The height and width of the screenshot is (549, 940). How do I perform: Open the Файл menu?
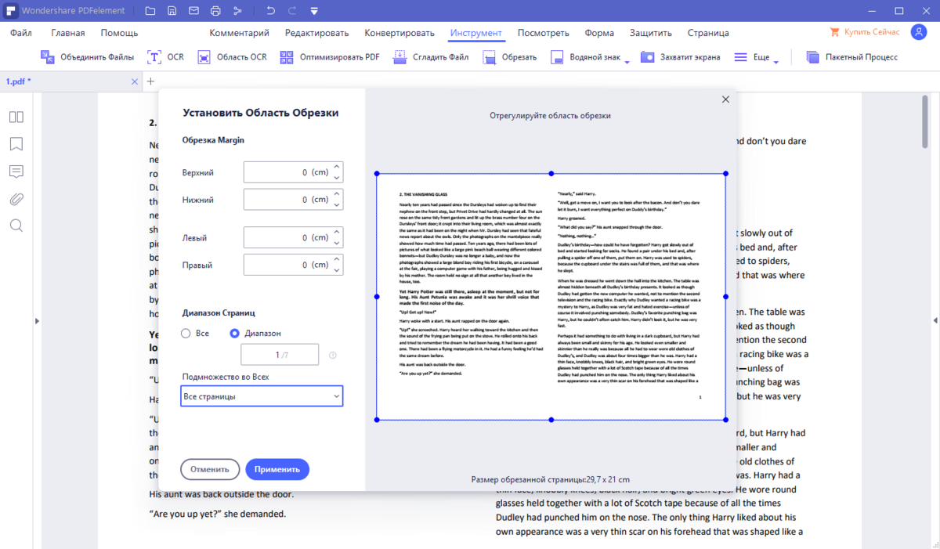(21, 33)
